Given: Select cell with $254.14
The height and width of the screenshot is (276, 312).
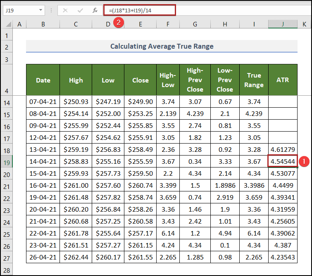Looking at the screenshot, I should click(x=76, y=113).
